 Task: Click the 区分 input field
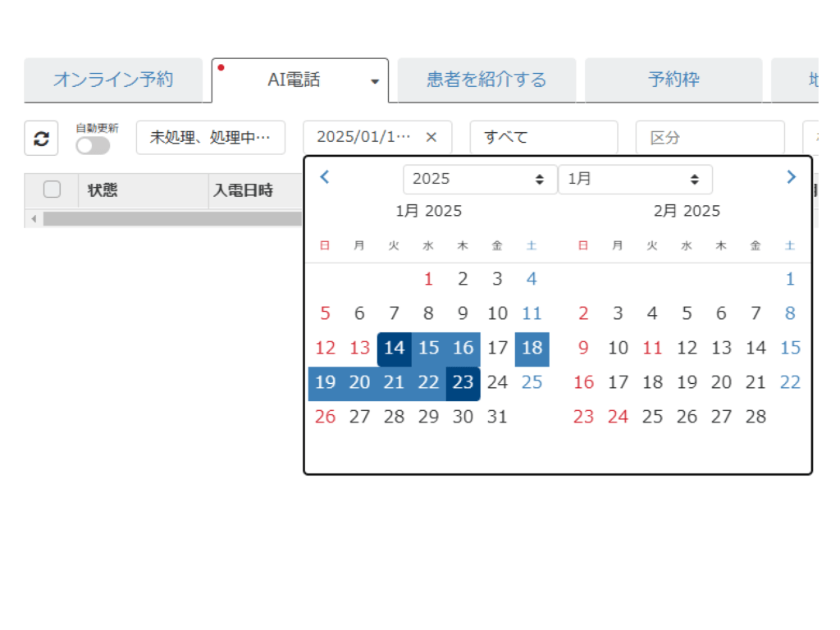click(x=710, y=137)
